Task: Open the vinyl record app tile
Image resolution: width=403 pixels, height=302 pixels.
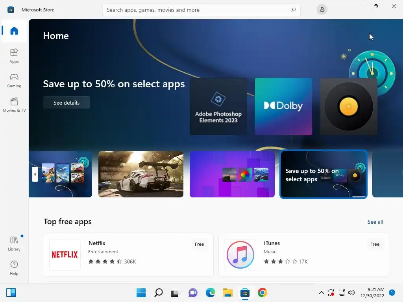Action: pos(349,106)
